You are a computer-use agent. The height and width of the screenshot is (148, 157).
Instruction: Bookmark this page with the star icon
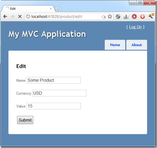point(110,17)
